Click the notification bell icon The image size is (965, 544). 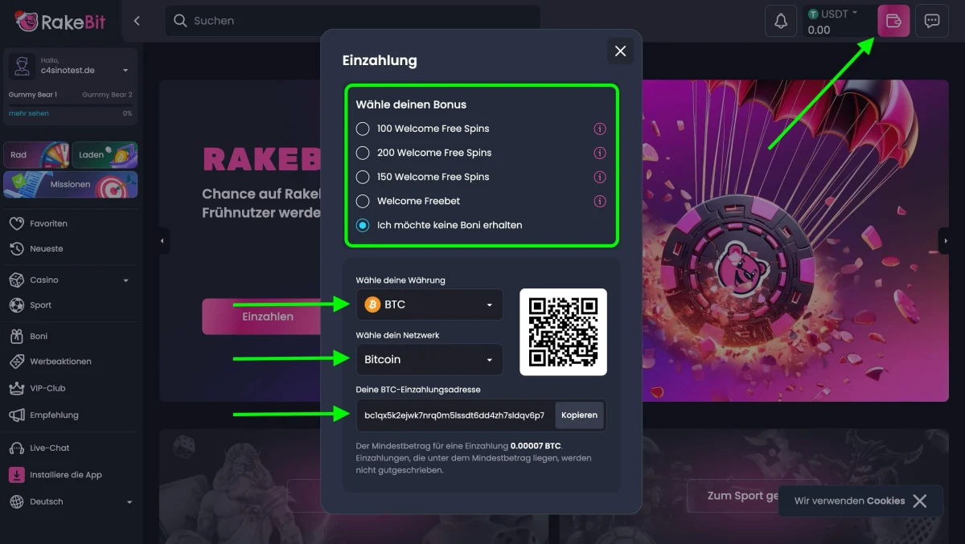point(780,21)
